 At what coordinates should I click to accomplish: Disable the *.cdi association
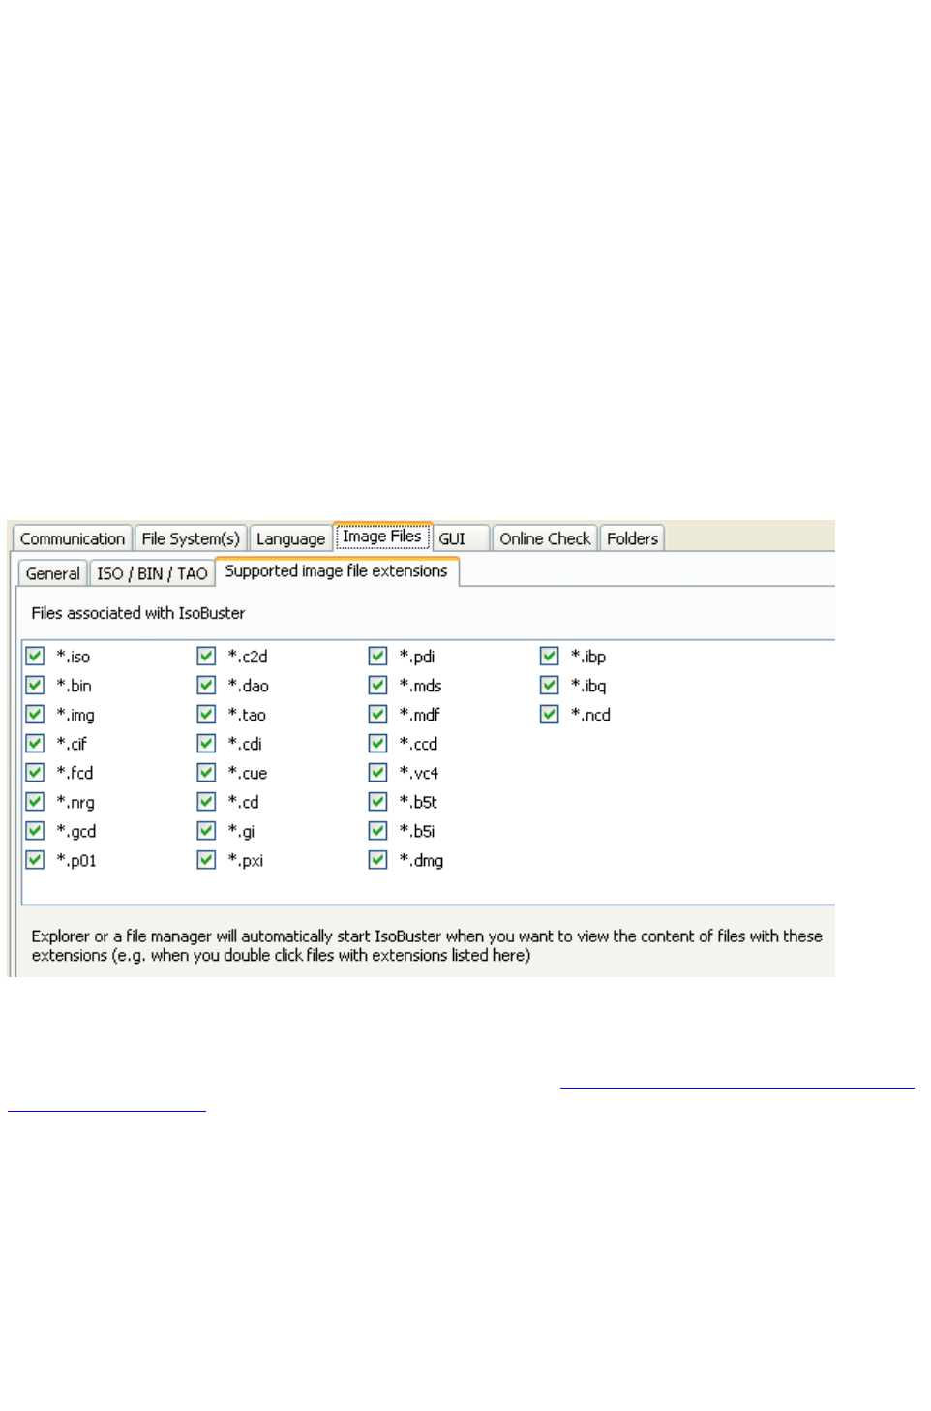[206, 743]
